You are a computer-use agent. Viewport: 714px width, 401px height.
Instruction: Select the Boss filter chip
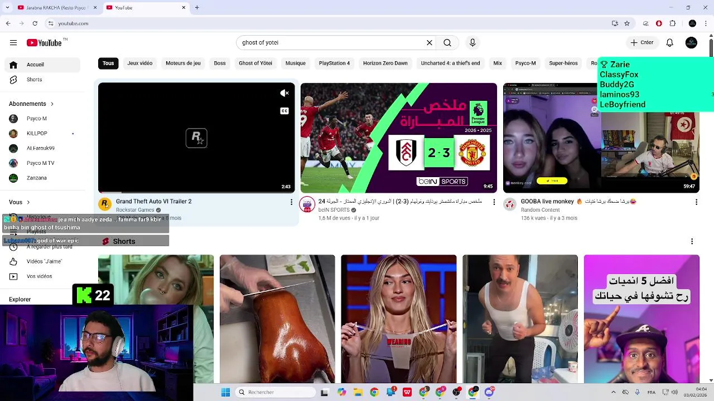click(220, 63)
